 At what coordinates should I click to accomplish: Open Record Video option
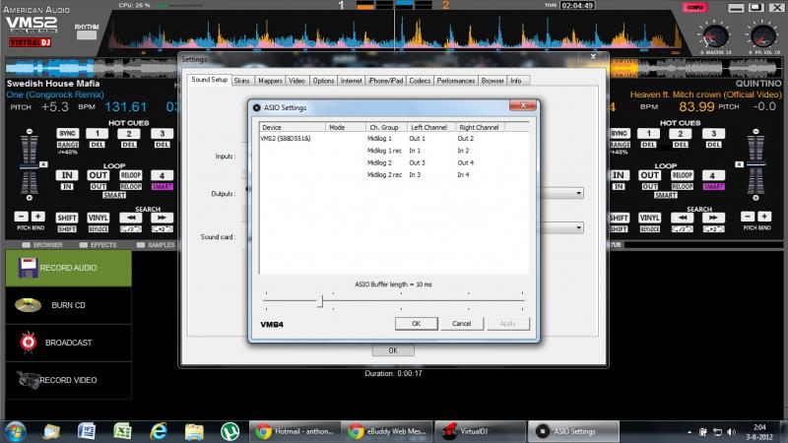pyautogui.click(x=68, y=380)
